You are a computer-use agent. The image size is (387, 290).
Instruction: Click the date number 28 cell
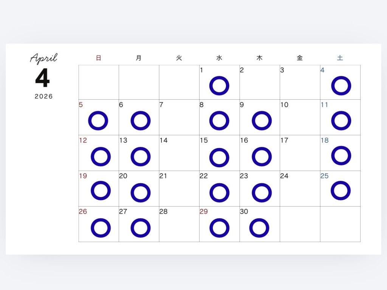179,224
